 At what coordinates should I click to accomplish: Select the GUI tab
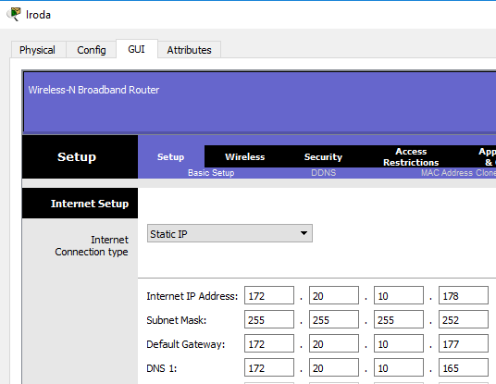[x=137, y=49]
